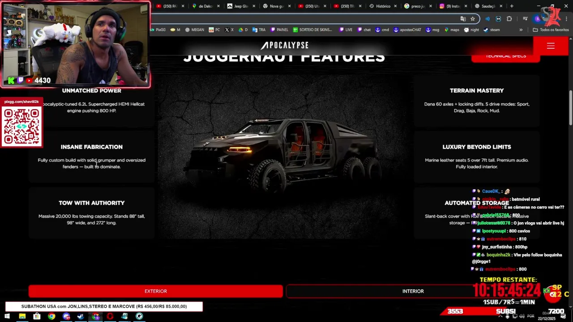Open the PAINEL Twitch bookmark
Image resolution: width=573 pixels, height=322 pixels.
click(279, 30)
